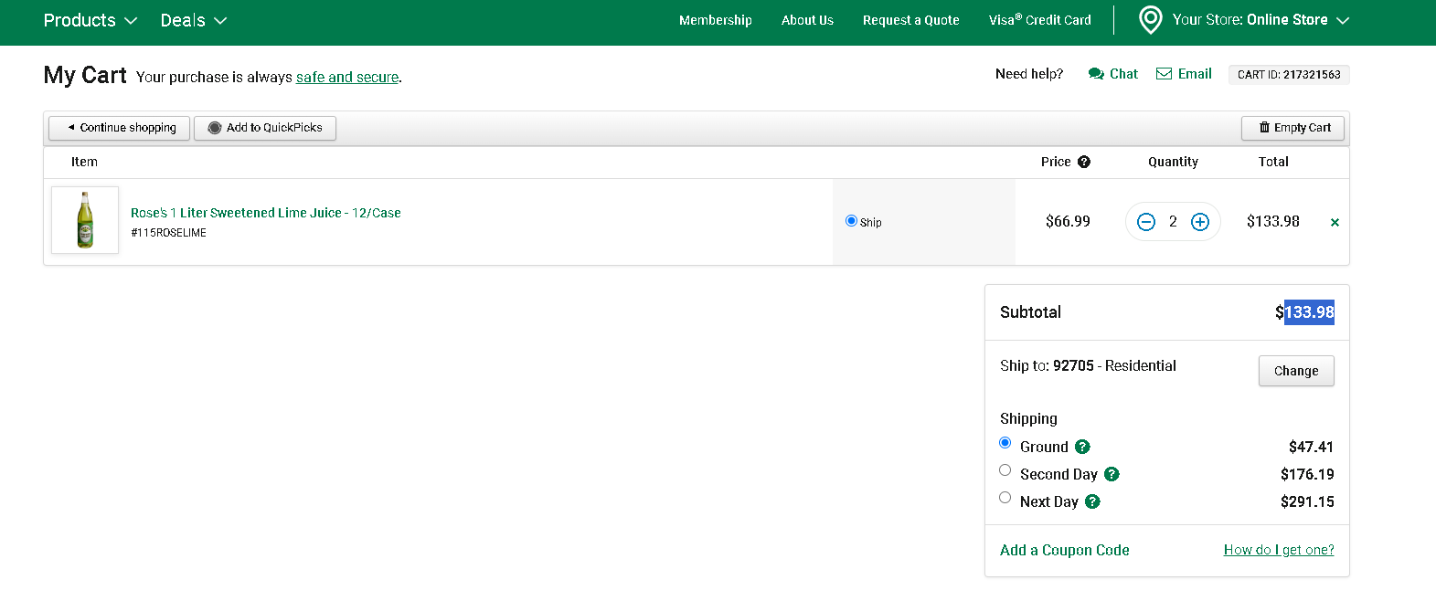The image size is (1436, 601).
Task: Open Rose's 1 Liter Sweetened Lime Juice link
Action: point(266,213)
